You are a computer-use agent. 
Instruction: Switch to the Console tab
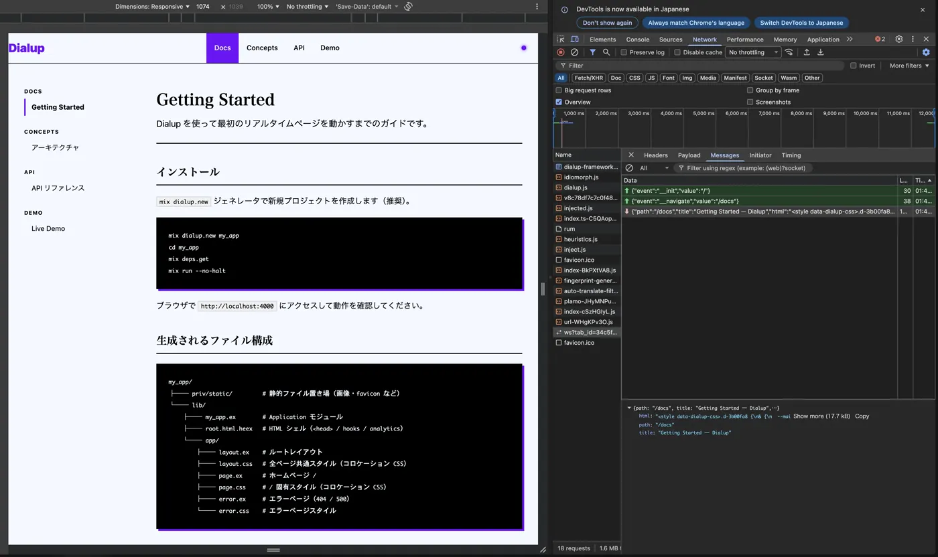638,39
